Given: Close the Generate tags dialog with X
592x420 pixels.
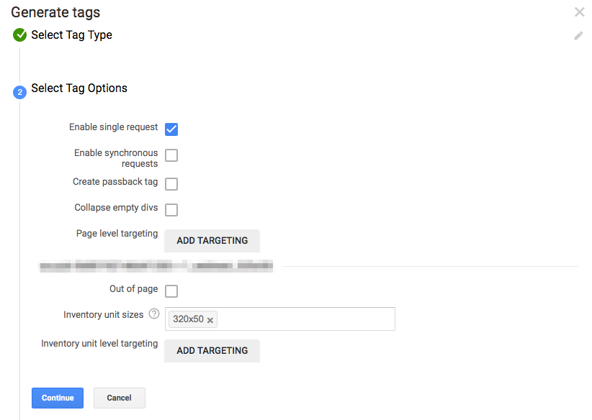Looking at the screenshot, I should tap(580, 12).
